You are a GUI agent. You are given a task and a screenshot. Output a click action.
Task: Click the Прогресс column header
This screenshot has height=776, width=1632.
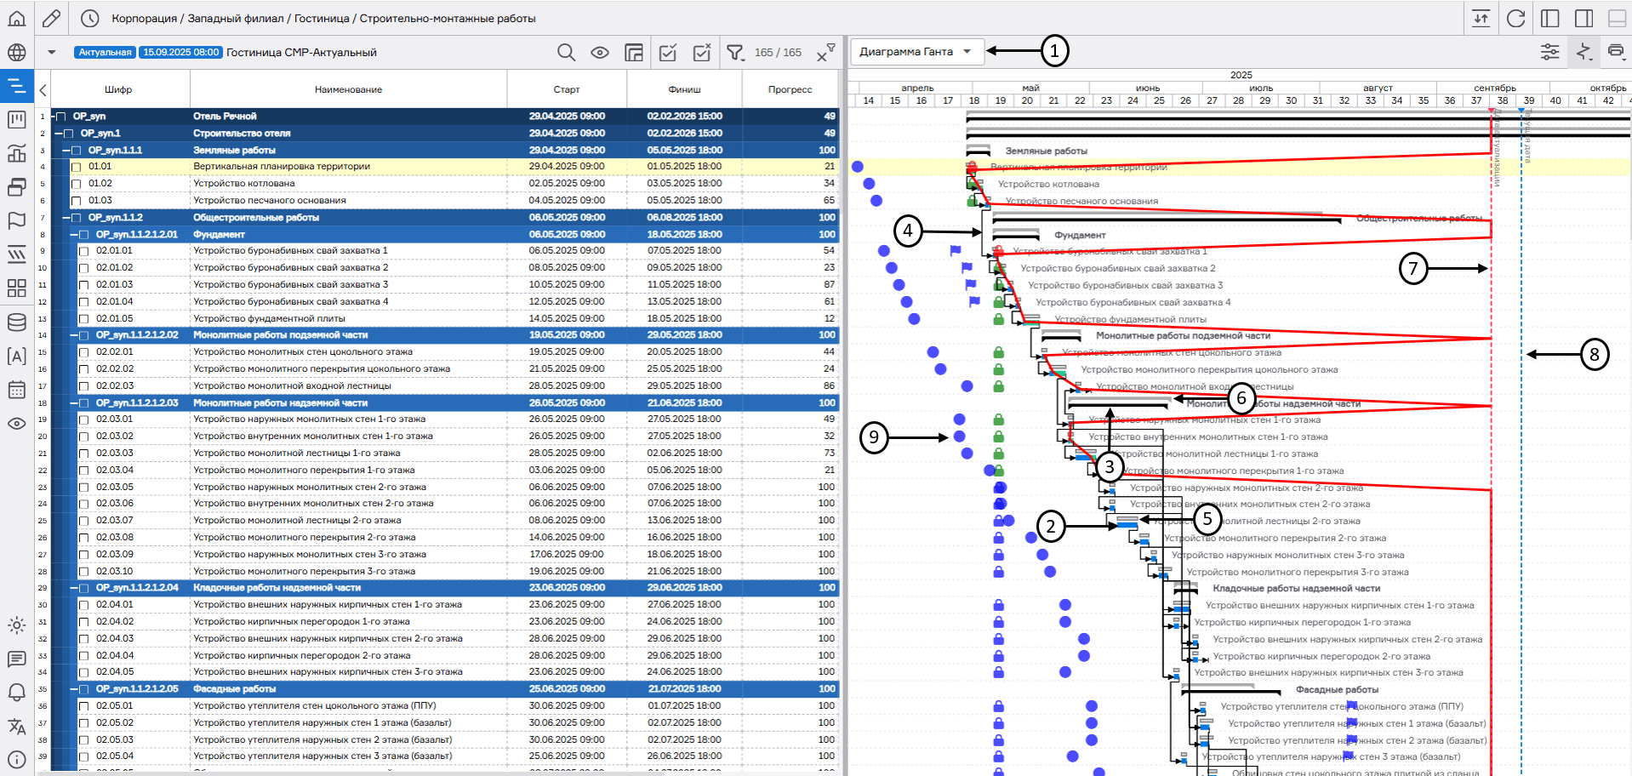click(x=790, y=89)
